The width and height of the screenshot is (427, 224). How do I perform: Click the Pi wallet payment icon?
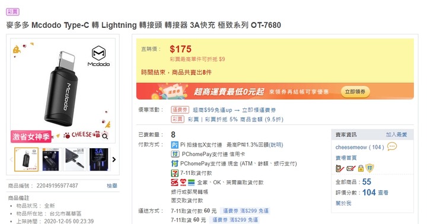point(174,145)
